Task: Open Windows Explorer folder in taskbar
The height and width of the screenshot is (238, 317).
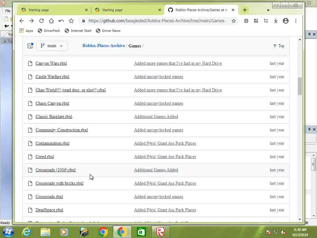Action: [45, 232]
